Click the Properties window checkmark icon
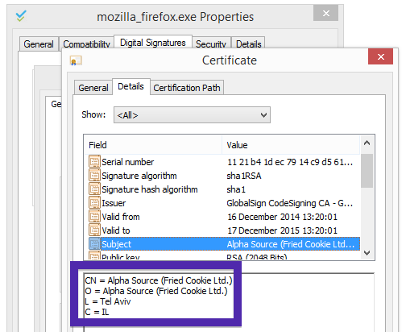Viewport: 406px width, 332px height. [21, 16]
